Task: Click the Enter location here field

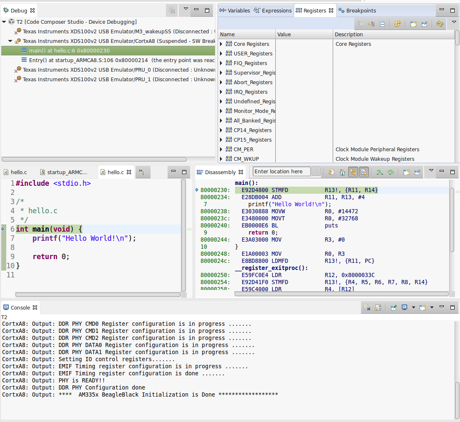Action: coord(281,172)
